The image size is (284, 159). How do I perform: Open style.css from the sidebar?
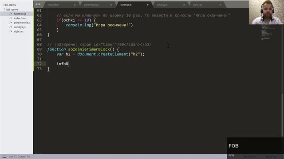coord(19,31)
